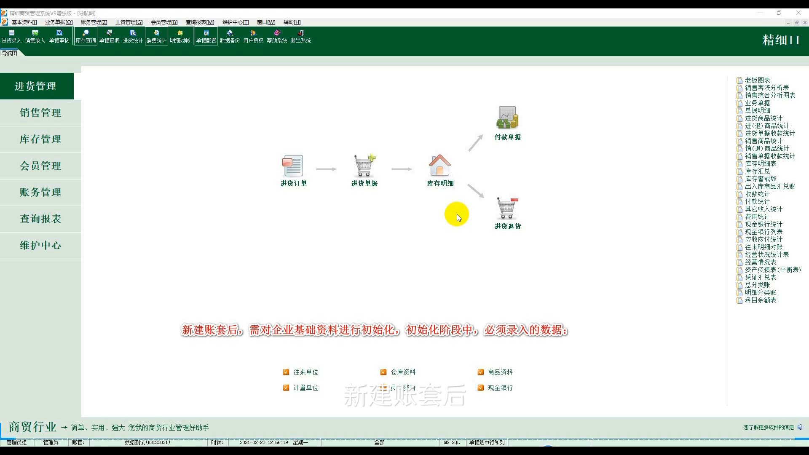809x455 pixels.
Task: Open the 进货录入 toolbar icon
Action: [11, 37]
